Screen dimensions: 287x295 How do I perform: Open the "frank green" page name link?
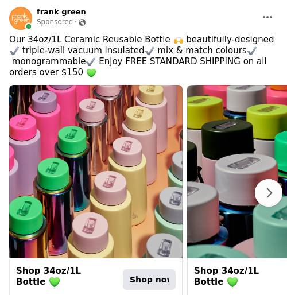[x=61, y=12]
